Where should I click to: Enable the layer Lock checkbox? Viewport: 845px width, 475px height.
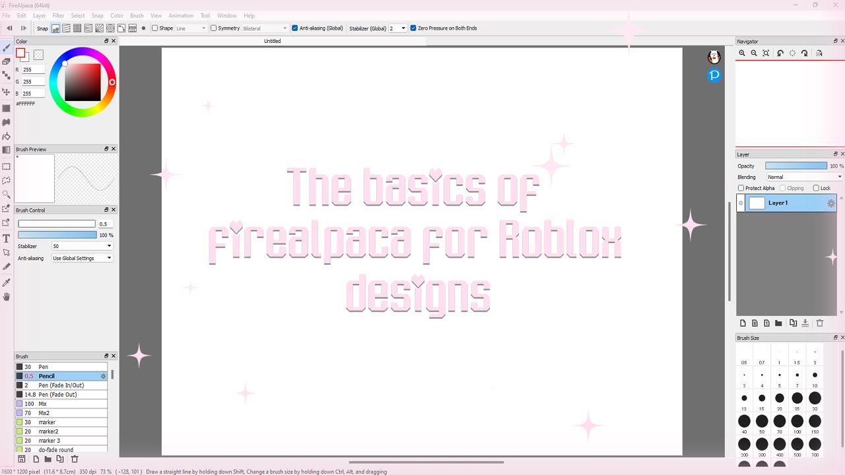point(816,188)
